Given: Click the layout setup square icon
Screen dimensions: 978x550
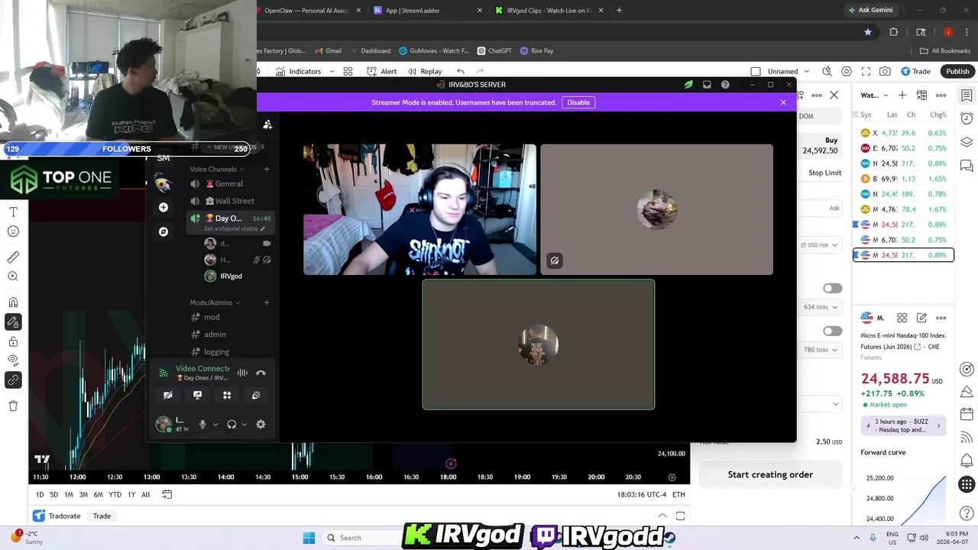Looking at the screenshot, I should click(756, 71).
